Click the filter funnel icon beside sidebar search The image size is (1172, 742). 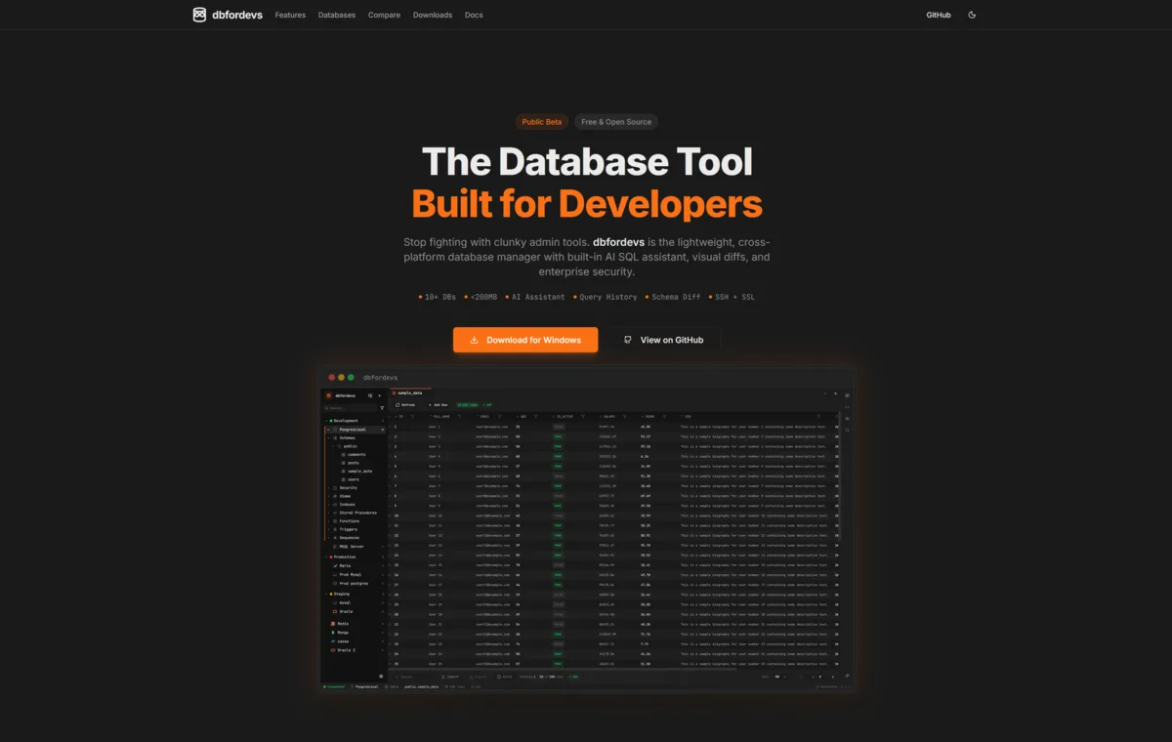pyautogui.click(x=382, y=408)
